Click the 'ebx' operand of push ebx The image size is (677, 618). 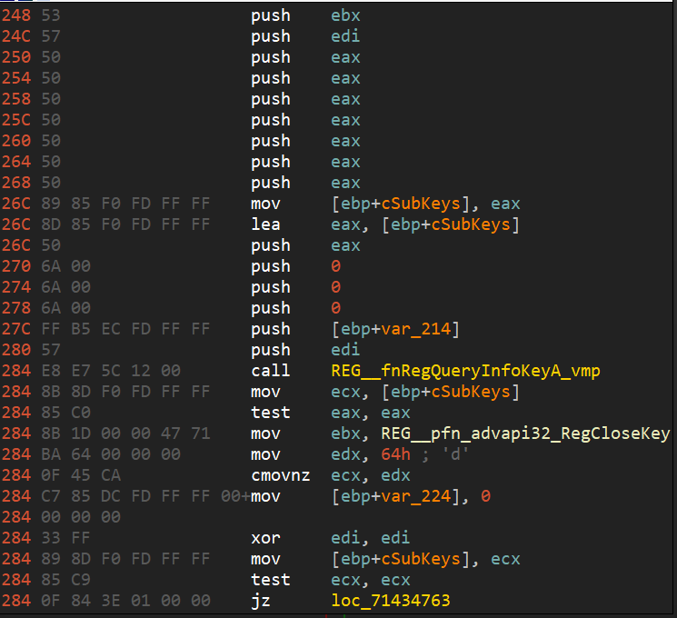pos(345,15)
